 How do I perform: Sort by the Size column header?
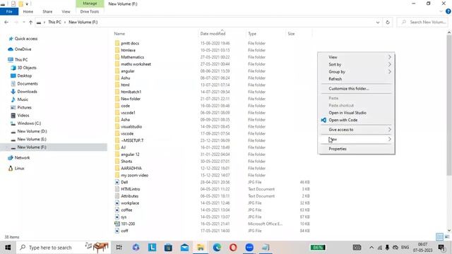click(291, 34)
